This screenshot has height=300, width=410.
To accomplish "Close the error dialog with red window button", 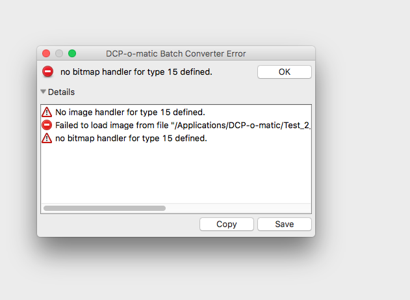I will pyautogui.click(x=46, y=53).
